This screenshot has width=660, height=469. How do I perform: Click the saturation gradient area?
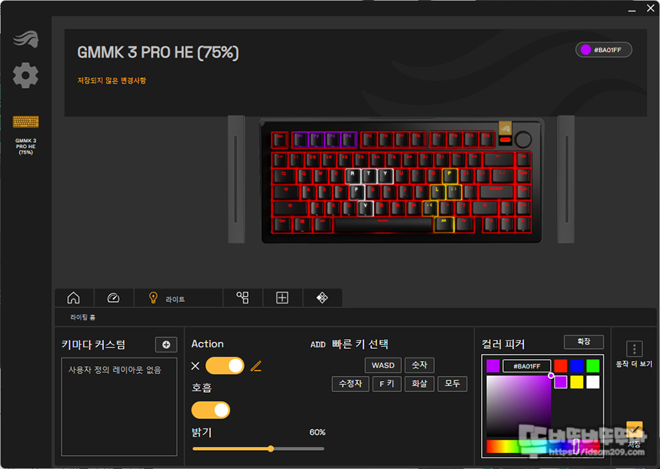(518, 406)
